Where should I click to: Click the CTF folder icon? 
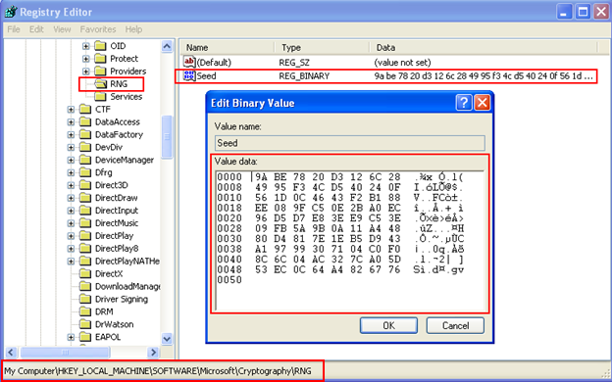coord(85,109)
